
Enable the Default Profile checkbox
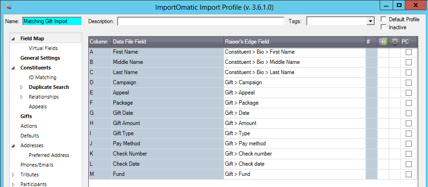click(383, 19)
